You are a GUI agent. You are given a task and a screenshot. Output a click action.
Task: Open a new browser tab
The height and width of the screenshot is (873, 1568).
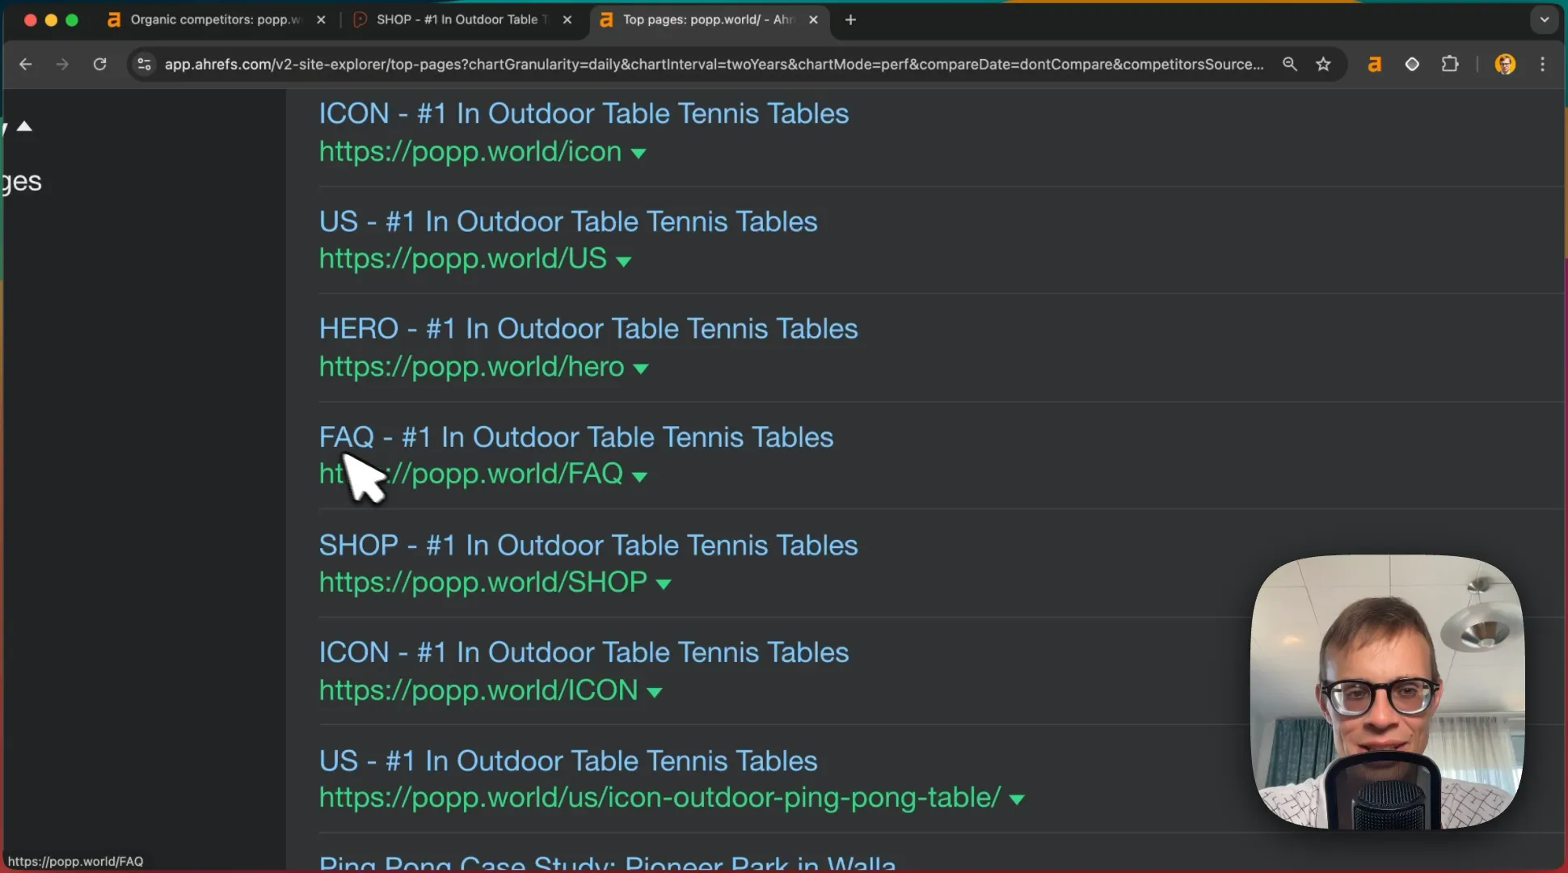tap(850, 19)
